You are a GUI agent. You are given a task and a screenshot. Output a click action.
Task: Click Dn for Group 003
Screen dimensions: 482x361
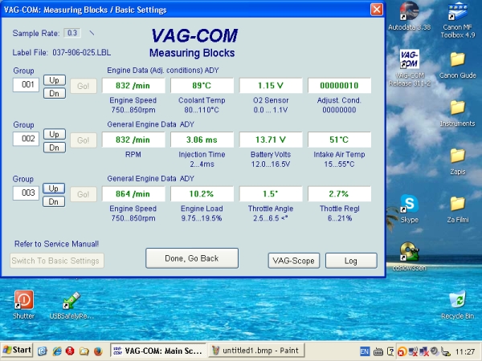[54, 201]
